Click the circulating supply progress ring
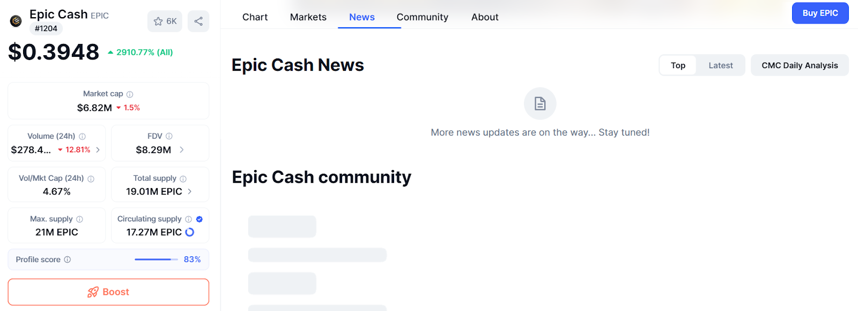Screen dimensions: 858x311 click(x=190, y=232)
